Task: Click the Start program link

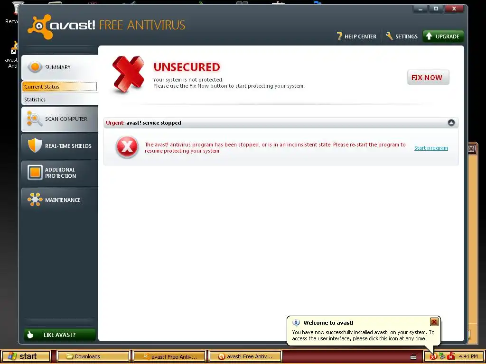Action: pyautogui.click(x=431, y=148)
